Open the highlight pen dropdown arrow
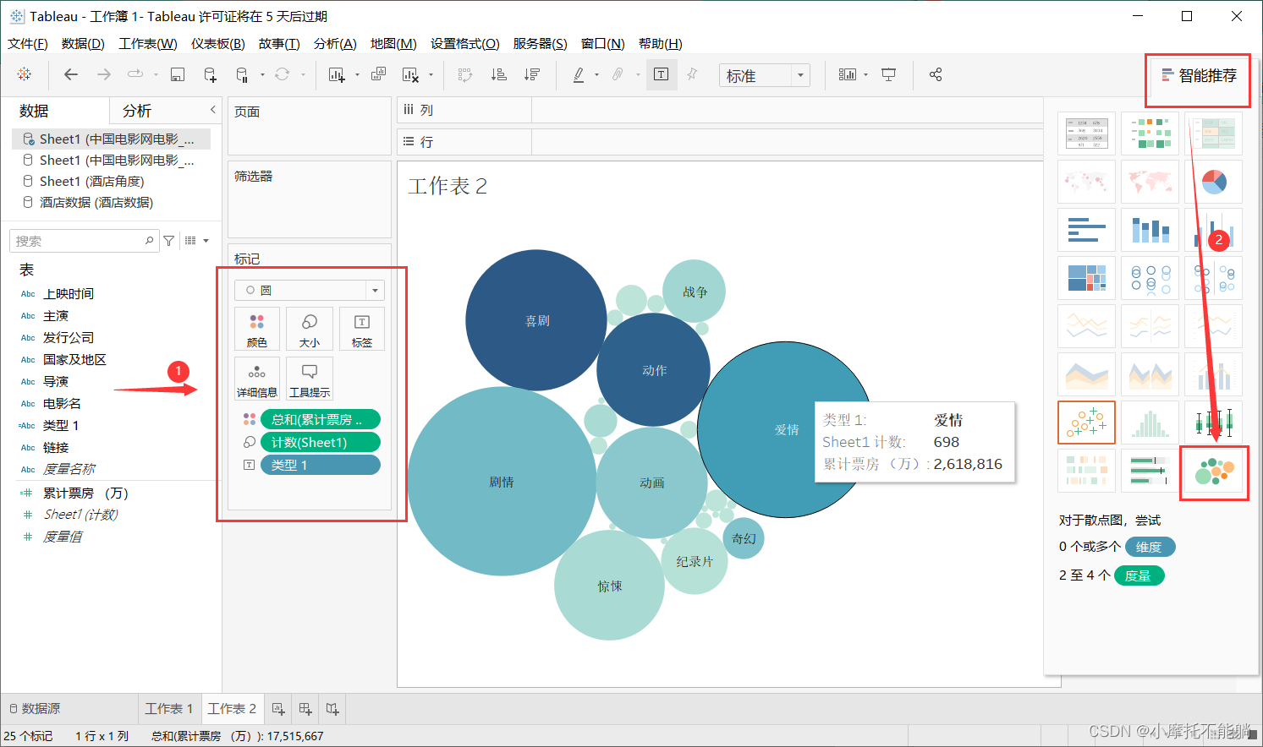 click(x=596, y=75)
